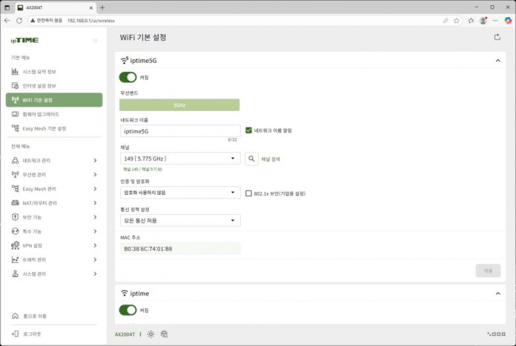Click the AX2004T model name in footer
This screenshot has width=516, height=346.
tap(125, 335)
